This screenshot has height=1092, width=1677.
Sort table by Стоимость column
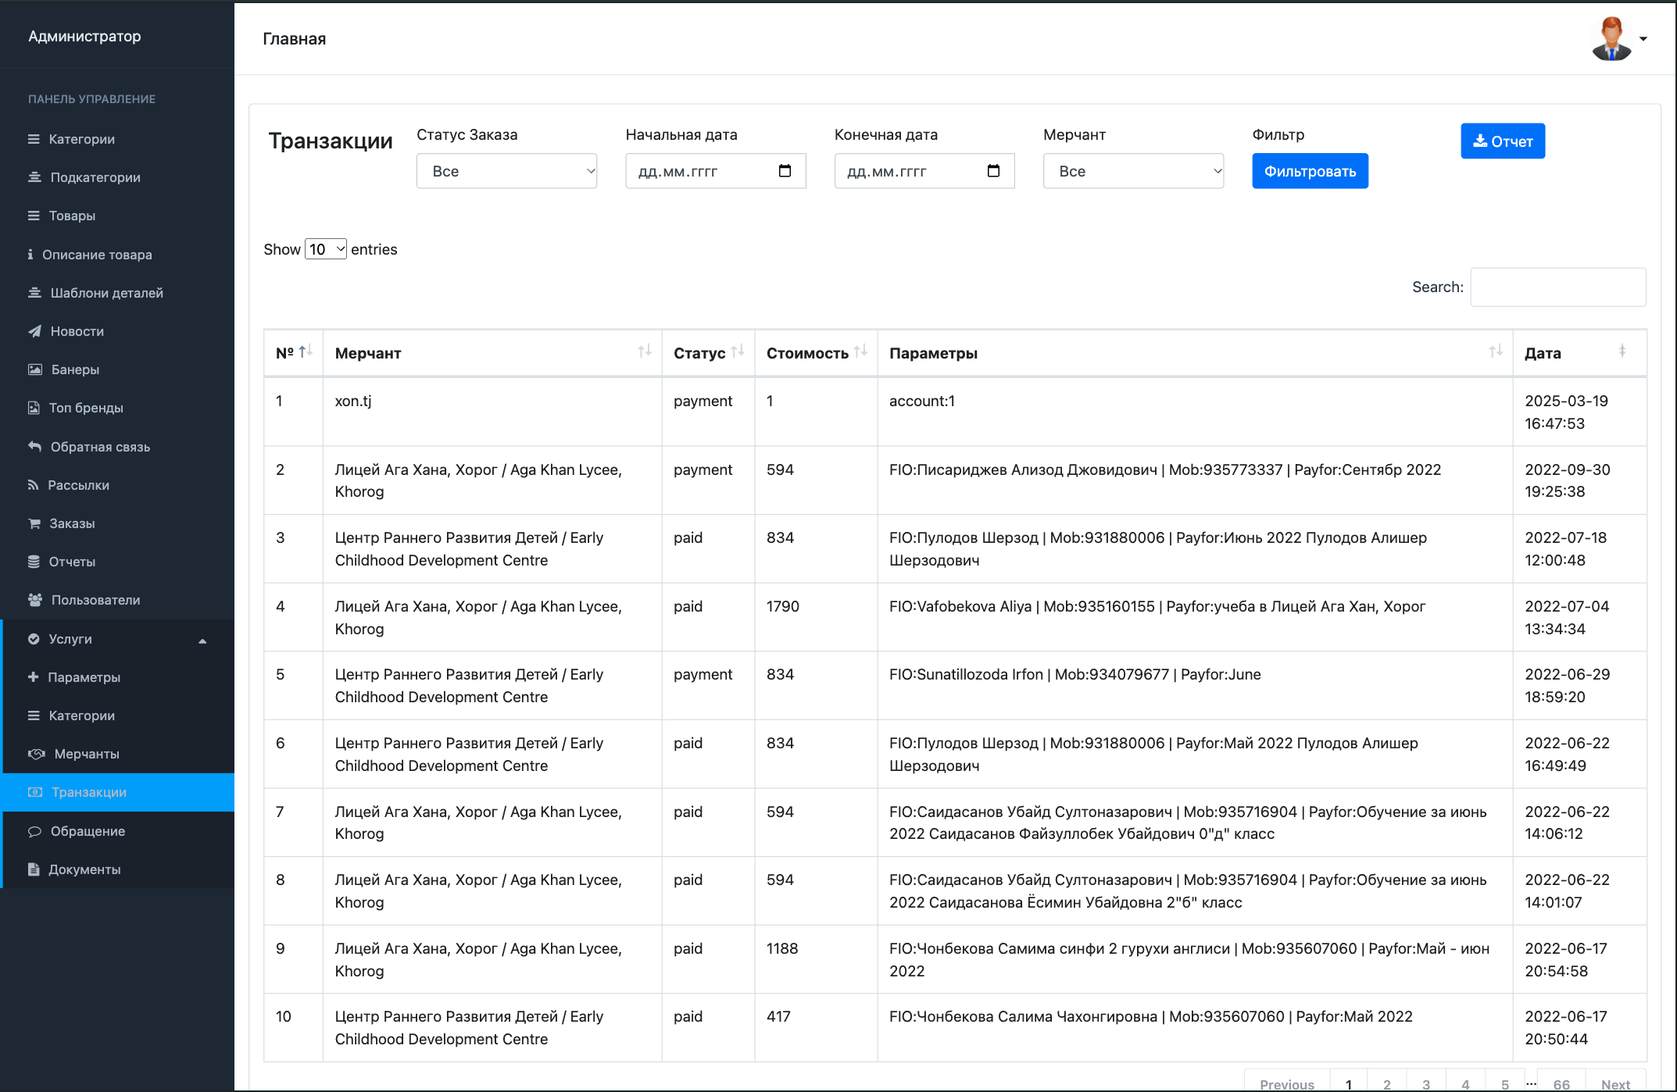[x=816, y=353]
